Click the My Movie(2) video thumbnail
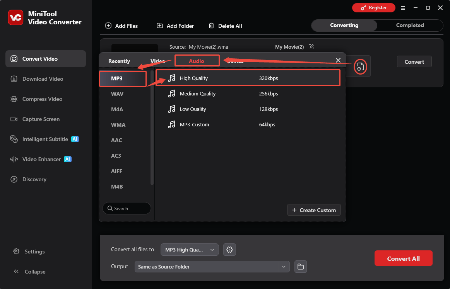The image size is (450, 289). 135,48
